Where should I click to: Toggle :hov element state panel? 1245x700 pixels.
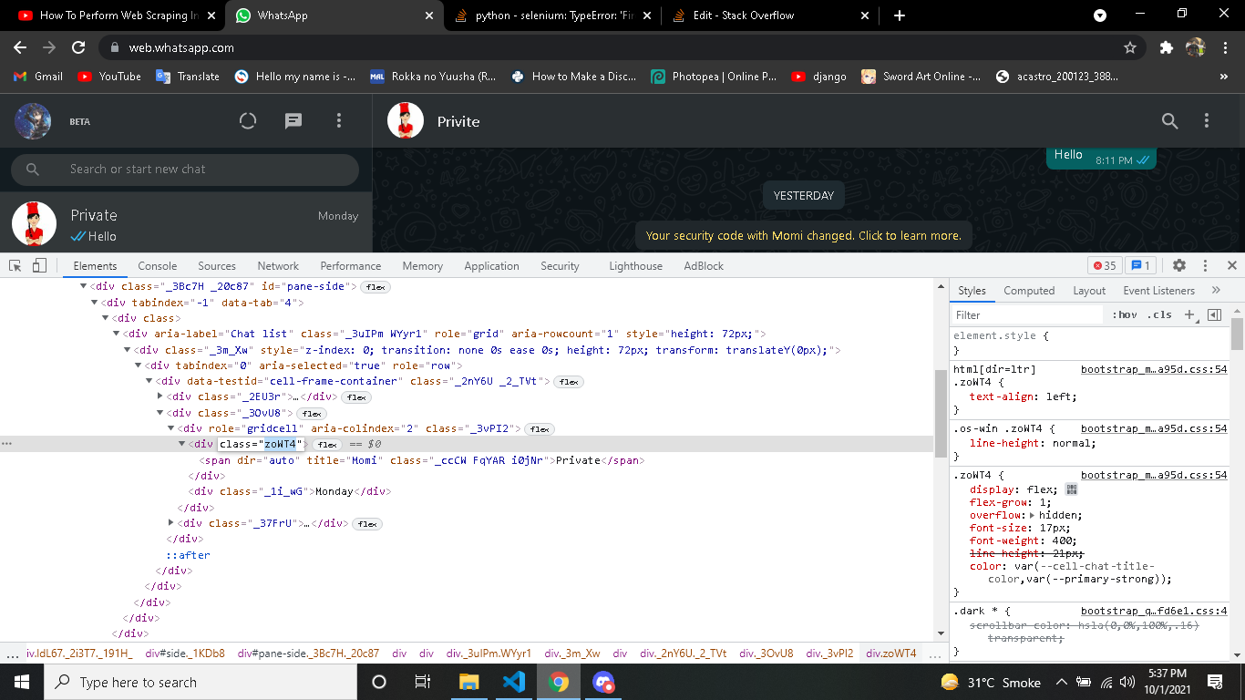click(x=1125, y=314)
